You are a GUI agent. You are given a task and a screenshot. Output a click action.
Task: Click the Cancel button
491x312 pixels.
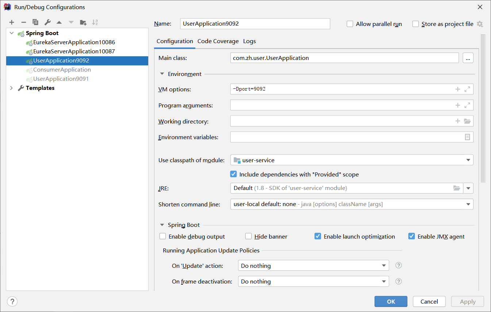point(429,301)
